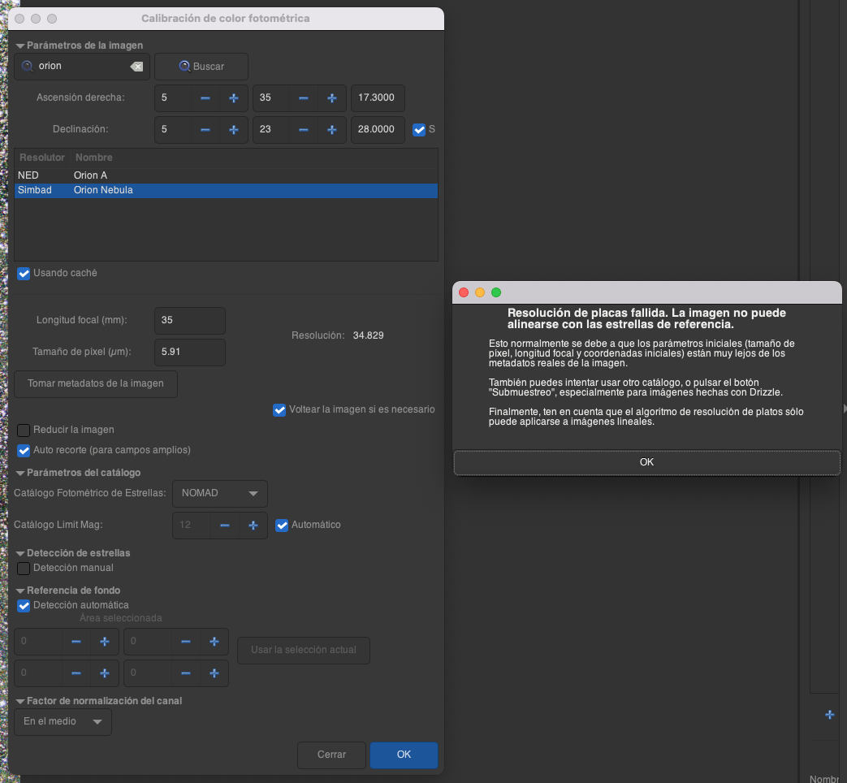Uncheck Automático catalog magnitude option
Viewport: 847px width, 783px height.
pyautogui.click(x=282, y=526)
